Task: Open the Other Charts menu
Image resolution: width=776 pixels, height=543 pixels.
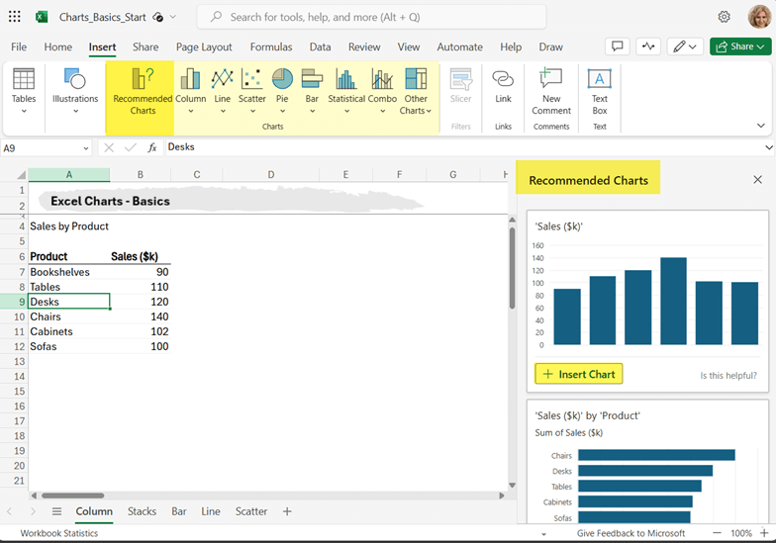Action: pos(416,91)
